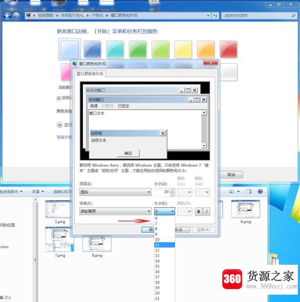Choose the red window color swatch
Image resolution: width=300 pixels, height=302 pixels.
(x=228, y=49)
